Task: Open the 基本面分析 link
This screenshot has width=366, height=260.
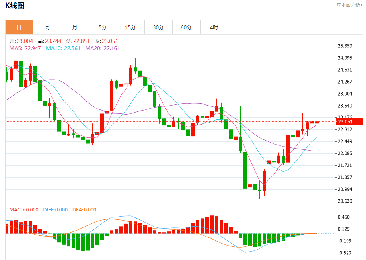Action: coord(349,5)
